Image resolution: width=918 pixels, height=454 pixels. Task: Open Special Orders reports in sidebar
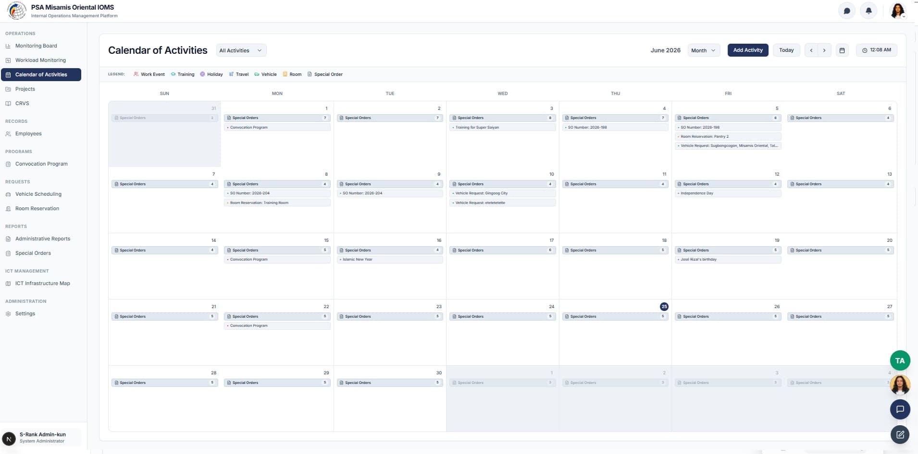pyautogui.click(x=41, y=253)
